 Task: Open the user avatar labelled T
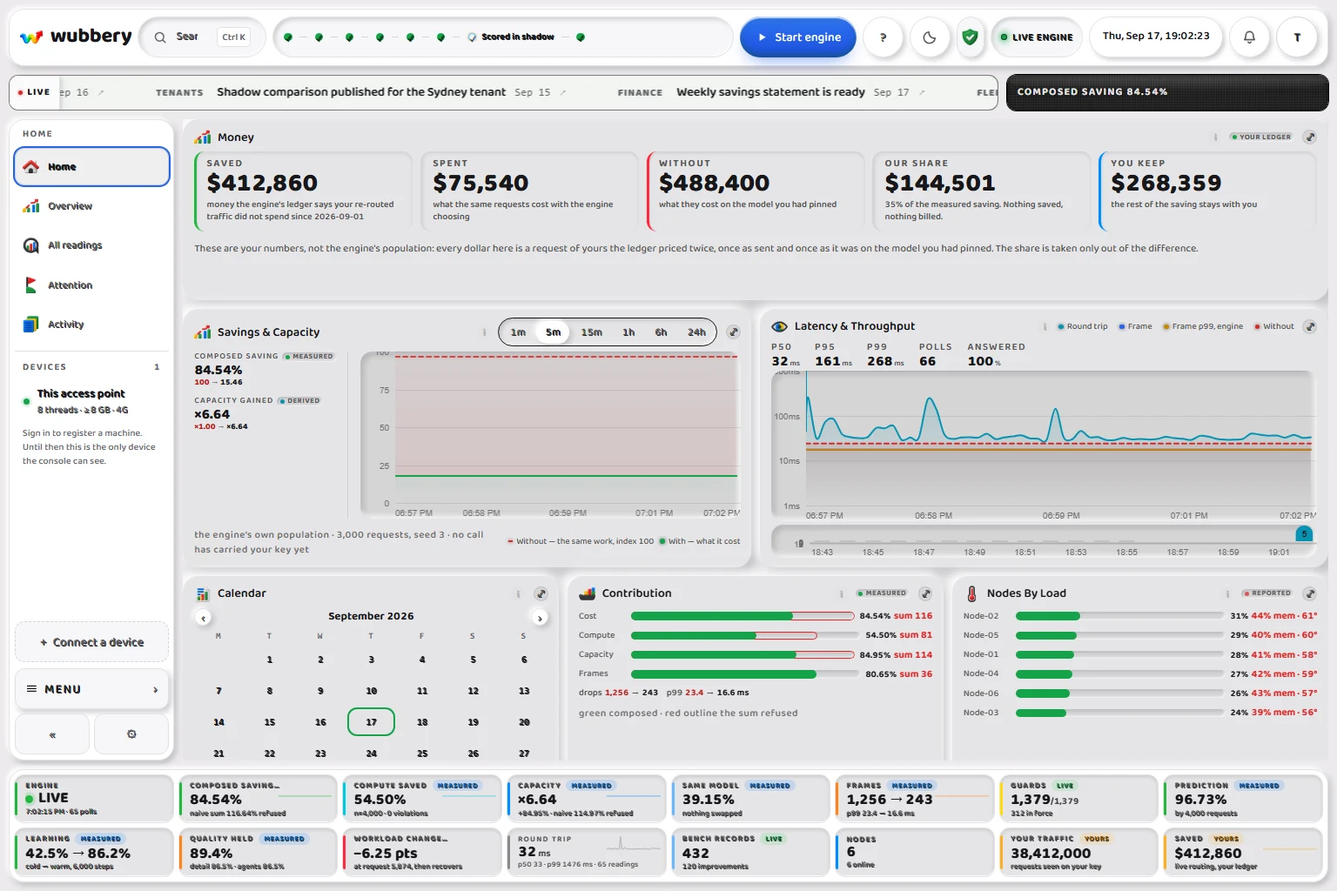click(x=1297, y=37)
